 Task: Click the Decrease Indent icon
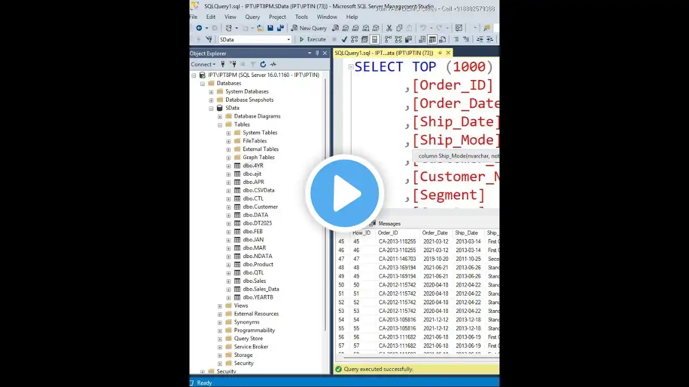(480, 39)
